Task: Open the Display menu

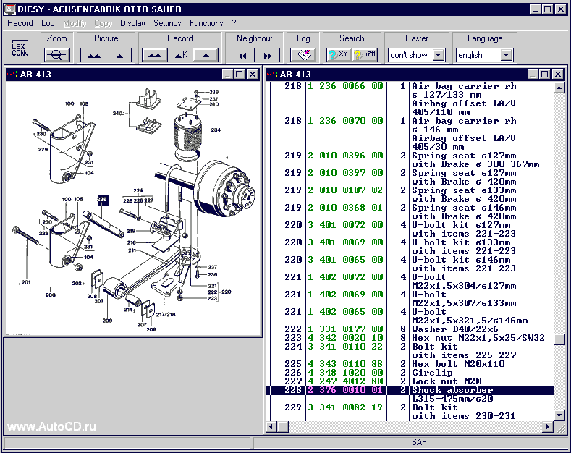Action: point(132,23)
